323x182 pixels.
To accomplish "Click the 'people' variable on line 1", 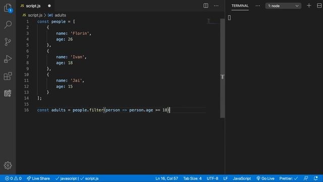I will (59, 21).
